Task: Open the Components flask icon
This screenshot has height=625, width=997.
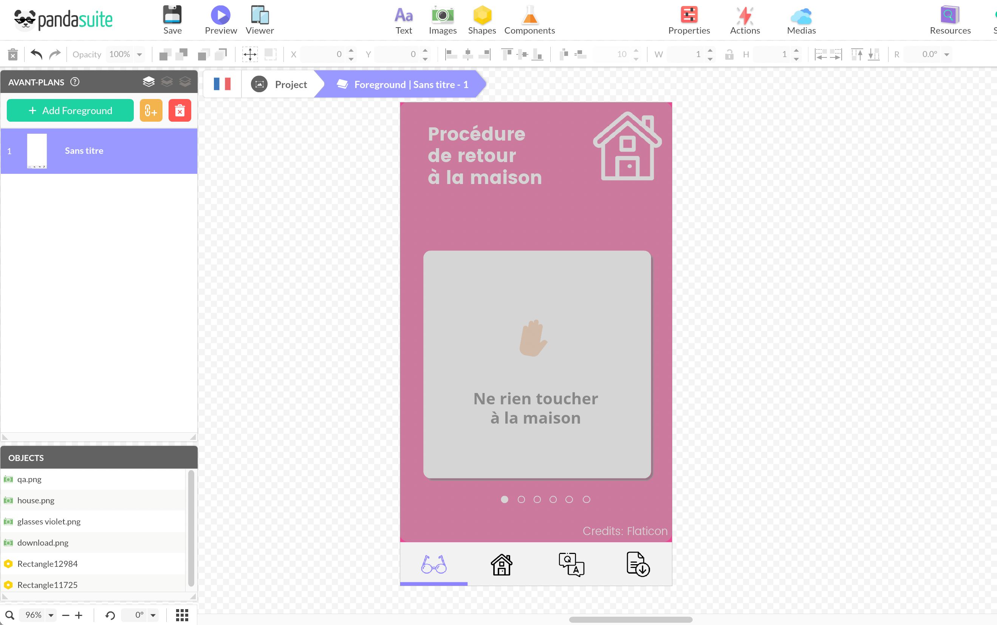Action: (x=529, y=16)
